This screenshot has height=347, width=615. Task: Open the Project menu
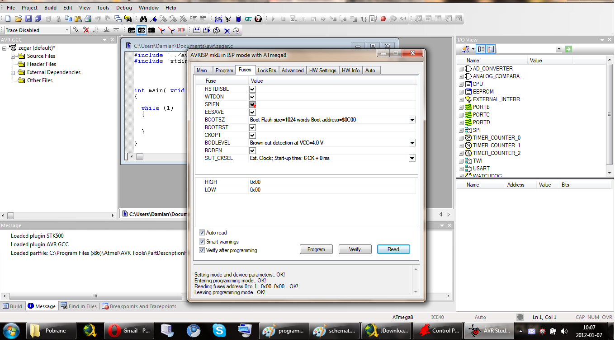[30, 8]
